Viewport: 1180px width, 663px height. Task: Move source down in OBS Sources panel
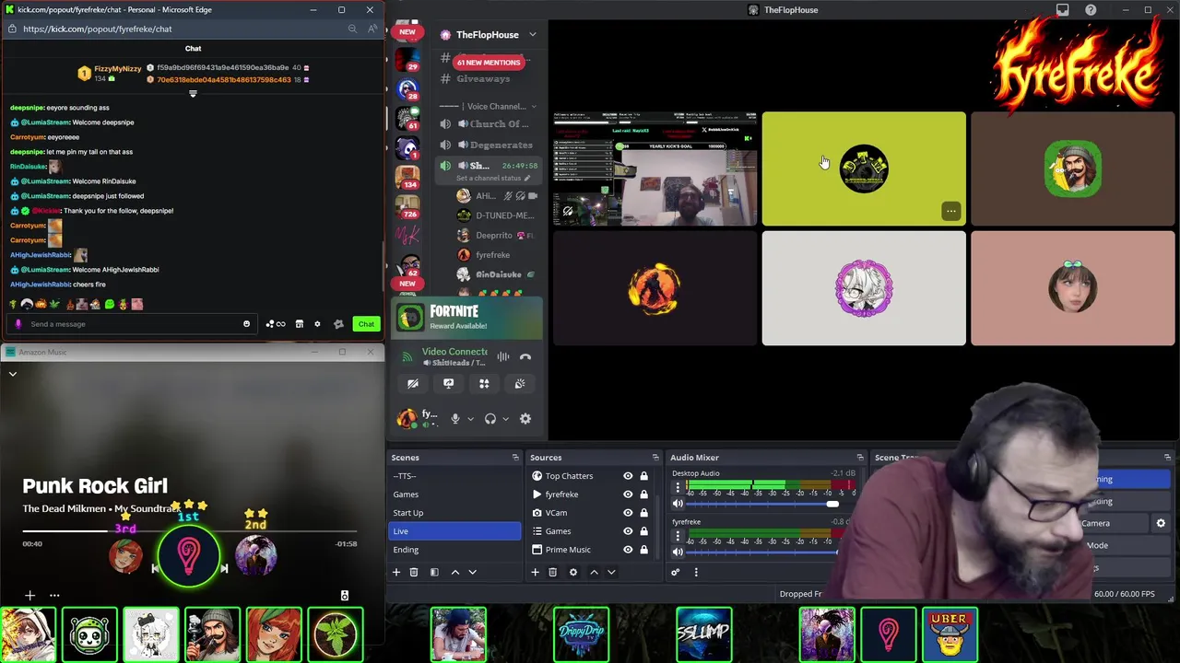click(611, 573)
